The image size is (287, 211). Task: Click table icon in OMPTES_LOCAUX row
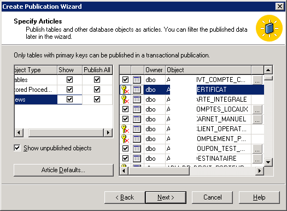coord(137,109)
